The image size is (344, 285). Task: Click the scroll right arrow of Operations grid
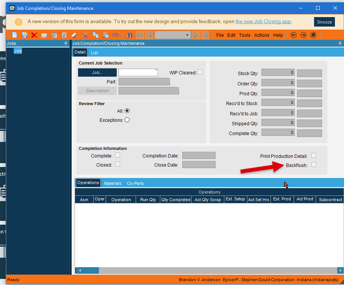coord(340,270)
